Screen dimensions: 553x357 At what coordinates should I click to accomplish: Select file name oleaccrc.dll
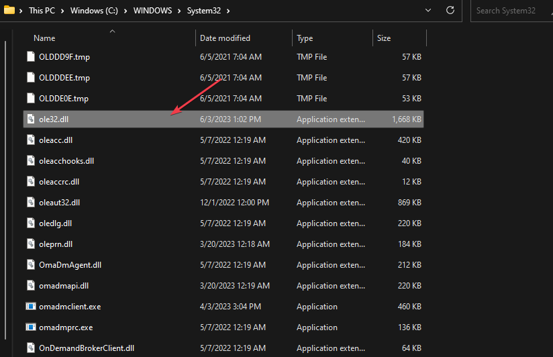pyautogui.click(x=59, y=182)
